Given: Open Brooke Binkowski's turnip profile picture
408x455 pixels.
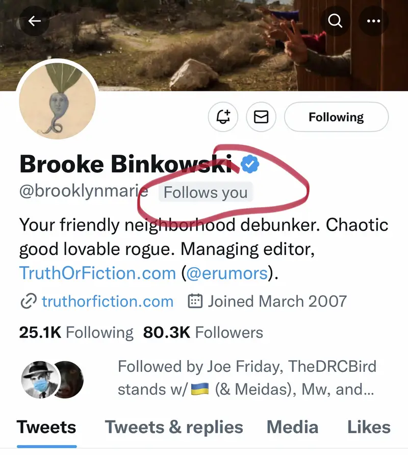Looking at the screenshot, I should click(x=58, y=100).
